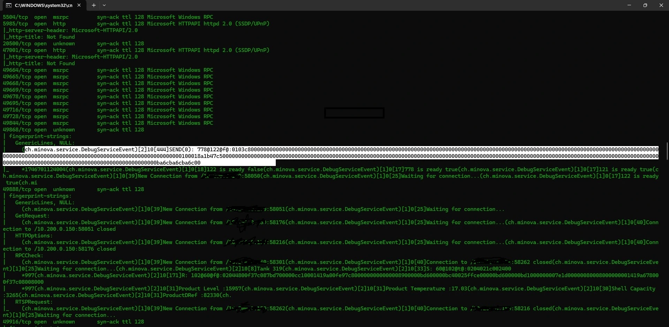Click the command prompt icon in the tab
The height and width of the screenshot is (327, 669).
9,5
